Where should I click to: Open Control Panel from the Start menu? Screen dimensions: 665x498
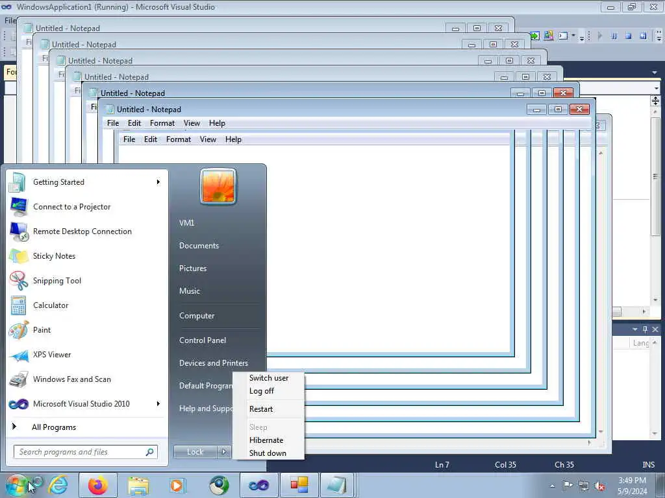[x=203, y=340]
